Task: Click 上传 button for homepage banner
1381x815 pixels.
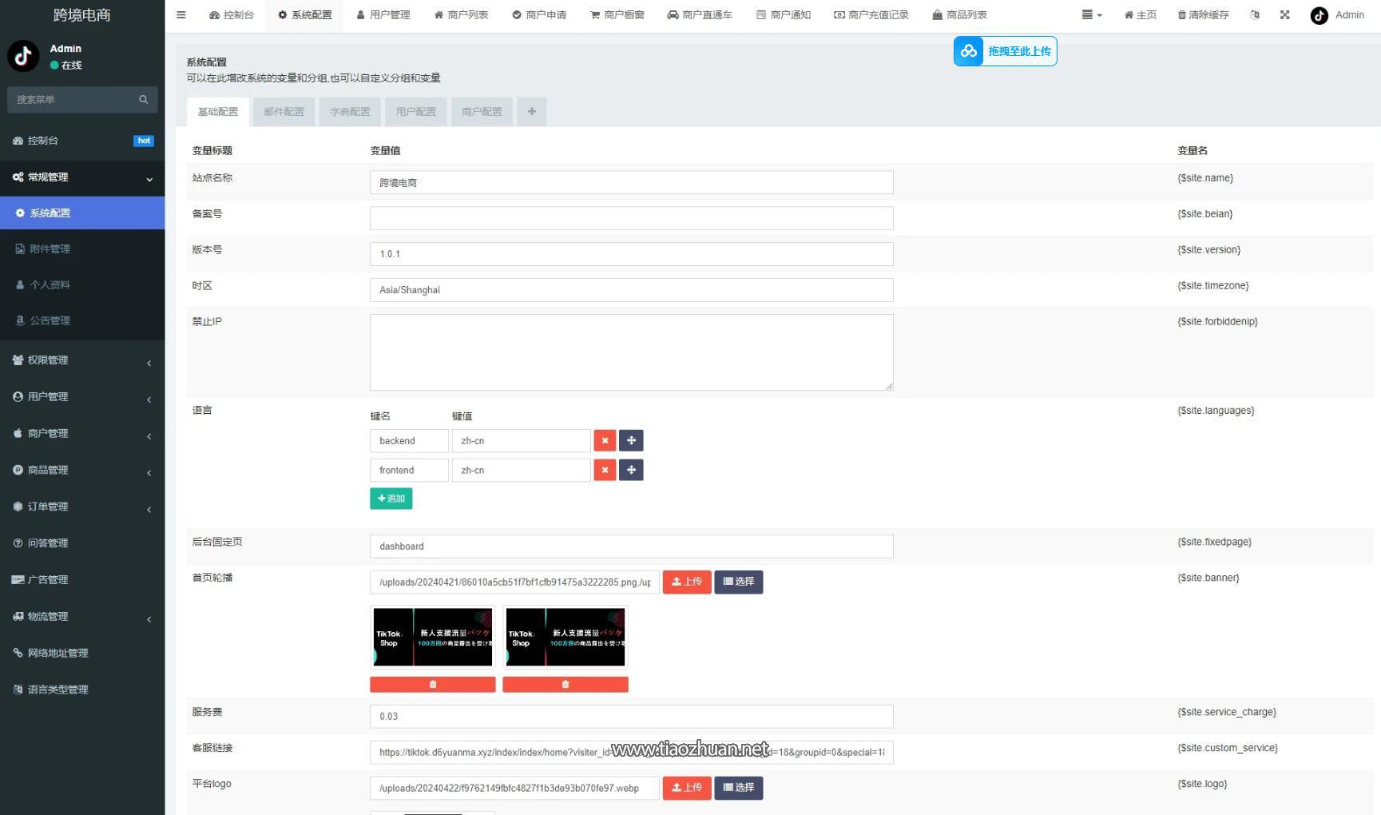Action: coord(687,582)
